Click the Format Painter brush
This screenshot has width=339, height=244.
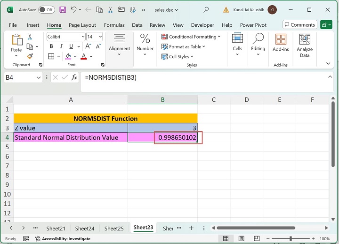[x=30, y=56]
